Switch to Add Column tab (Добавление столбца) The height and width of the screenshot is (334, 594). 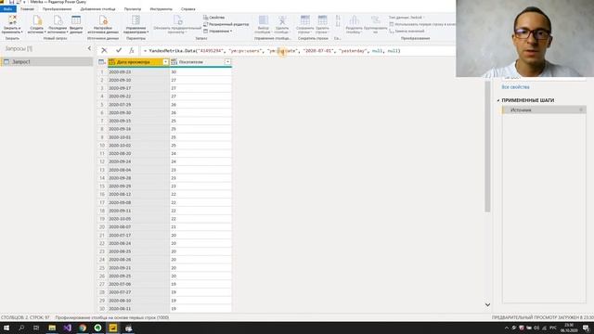pos(97,8)
